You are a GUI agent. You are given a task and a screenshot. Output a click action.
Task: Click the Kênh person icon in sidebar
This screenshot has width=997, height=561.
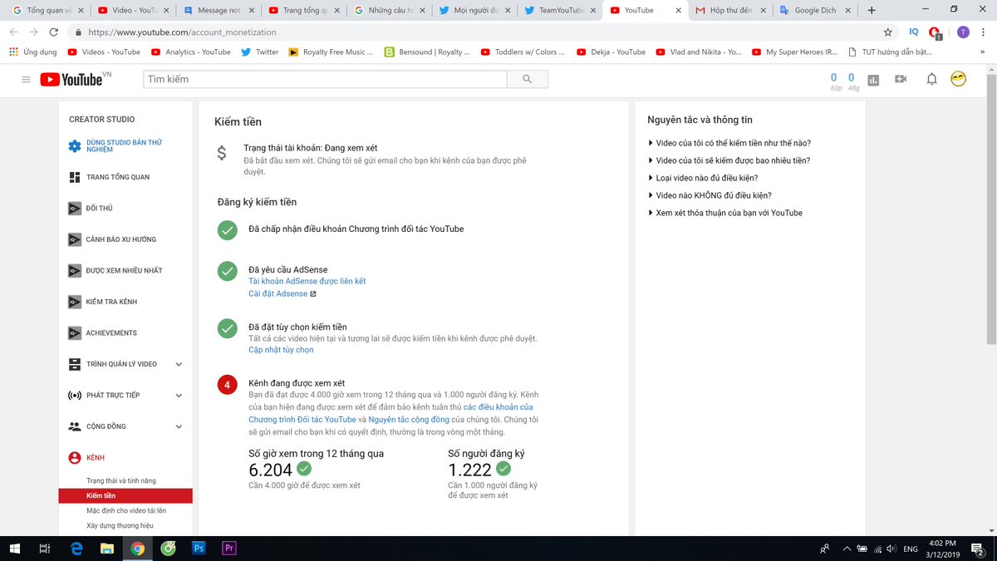[75, 458]
